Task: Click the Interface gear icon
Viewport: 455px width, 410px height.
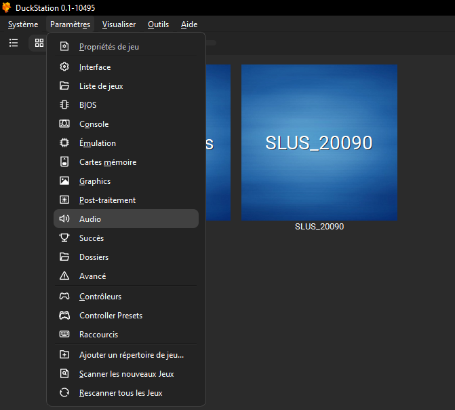Action: click(x=64, y=67)
